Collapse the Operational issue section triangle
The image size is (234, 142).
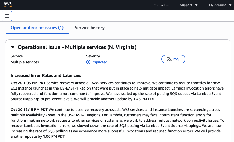coord(13,47)
